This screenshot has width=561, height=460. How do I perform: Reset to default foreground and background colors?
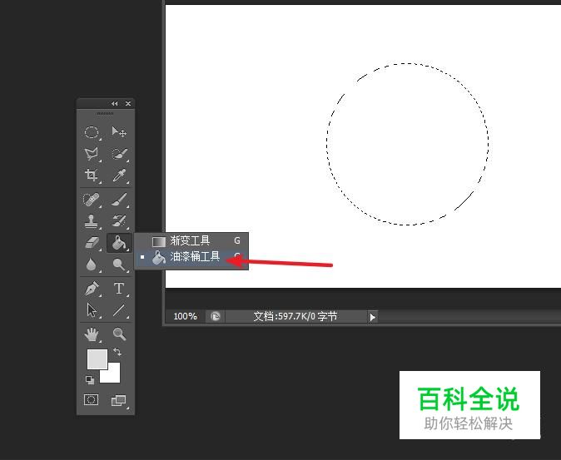point(90,380)
